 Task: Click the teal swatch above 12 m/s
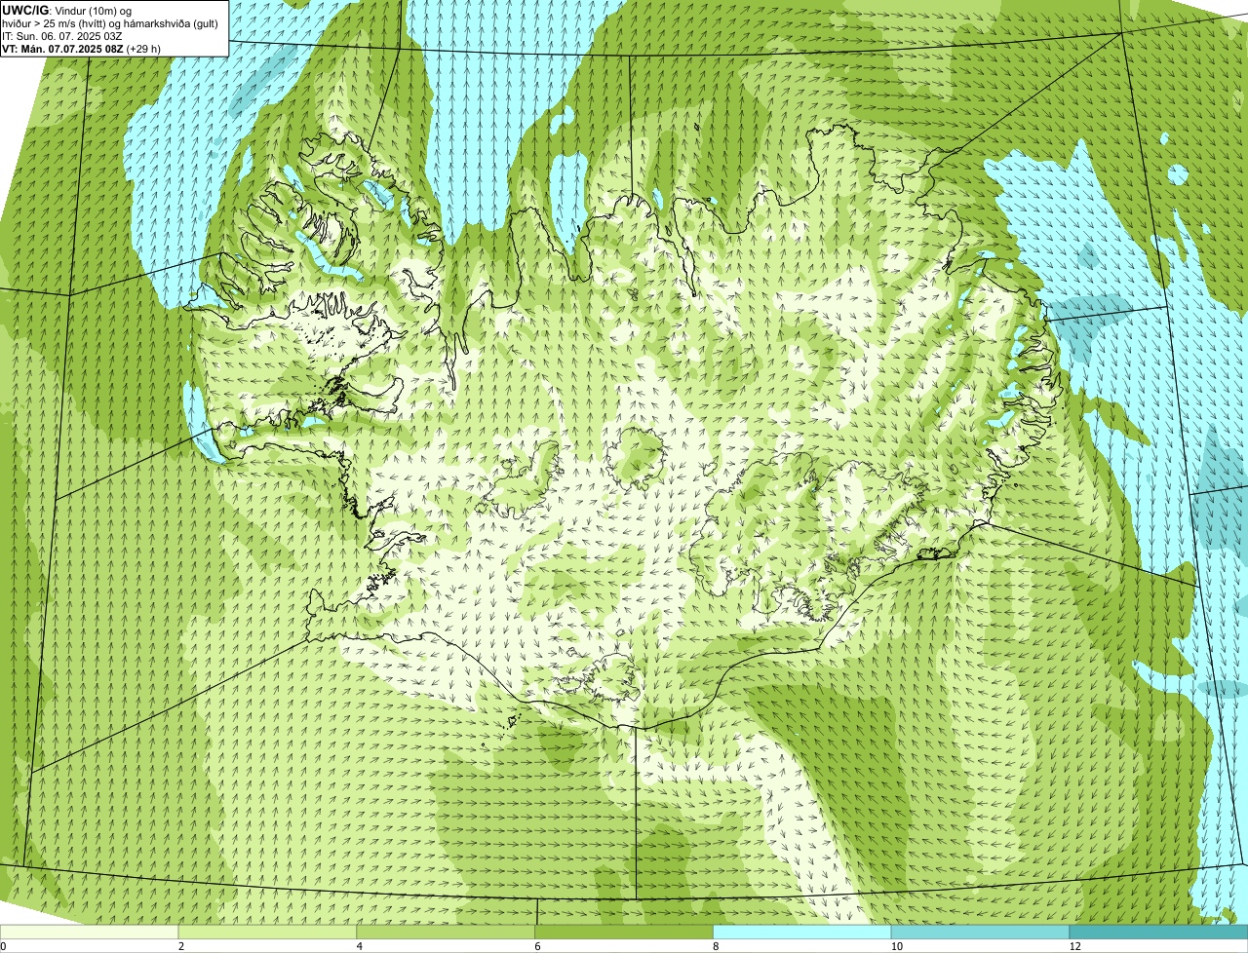tap(1158, 933)
